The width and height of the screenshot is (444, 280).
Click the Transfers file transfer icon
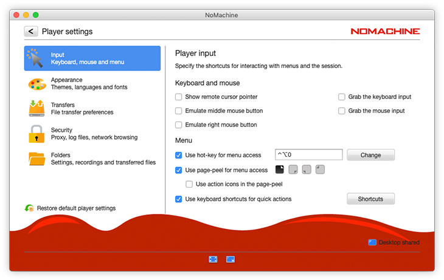pyautogui.click(x=36, y=109)
